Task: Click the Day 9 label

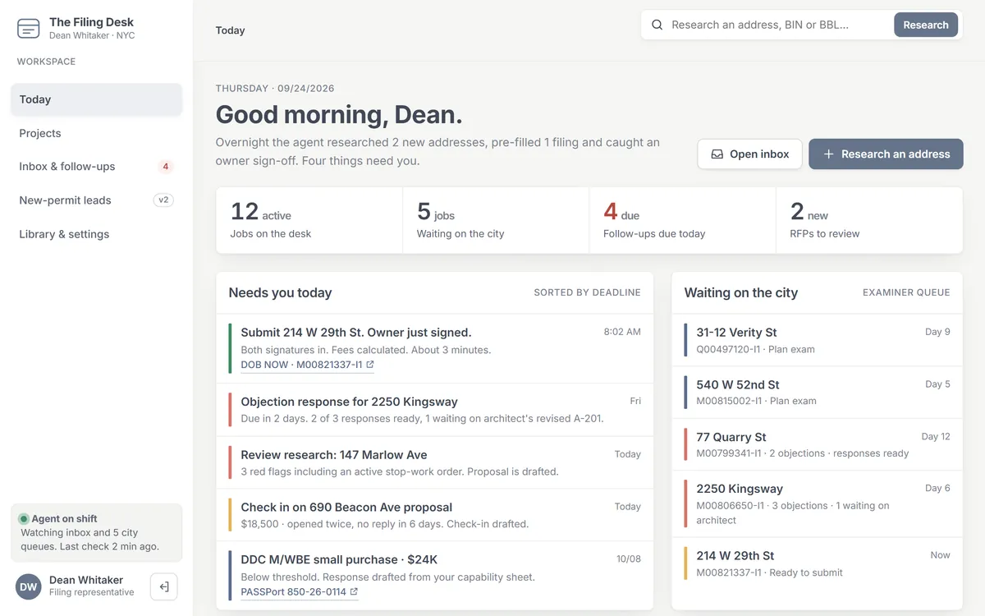Action: 937,332
